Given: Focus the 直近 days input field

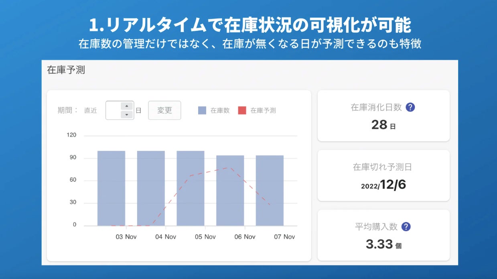Looking at the screenshot, I should pyautogui.click(x=114, y=110).
